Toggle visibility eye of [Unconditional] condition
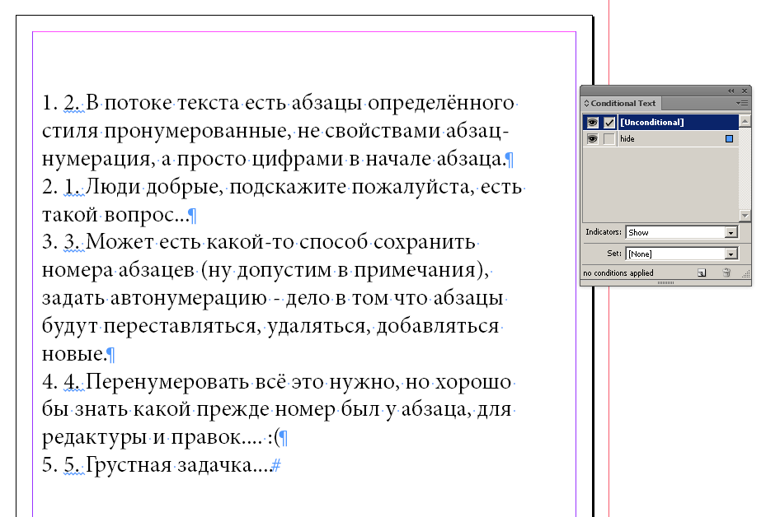Viewport: 780px width, 517px height. 592,123
